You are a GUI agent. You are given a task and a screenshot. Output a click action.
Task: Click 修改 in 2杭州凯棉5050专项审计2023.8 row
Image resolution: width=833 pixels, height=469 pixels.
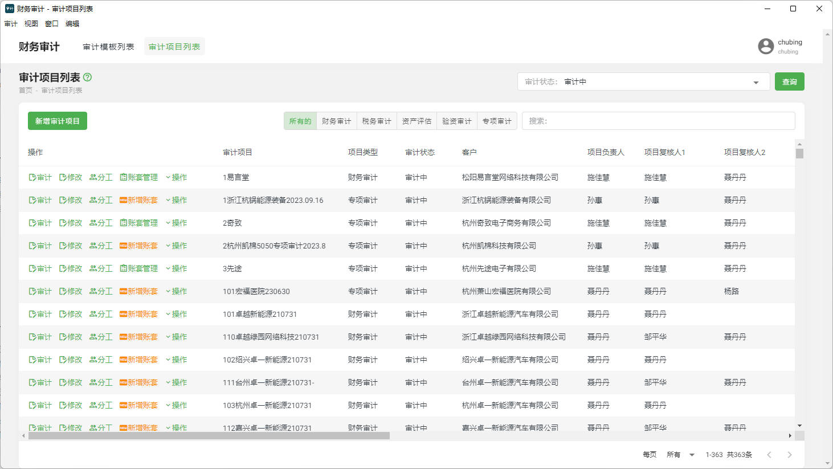tap(71, 246)
